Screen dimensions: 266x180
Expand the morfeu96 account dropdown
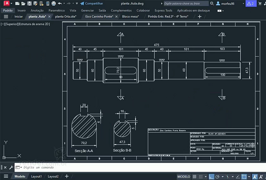pos(243,3)
